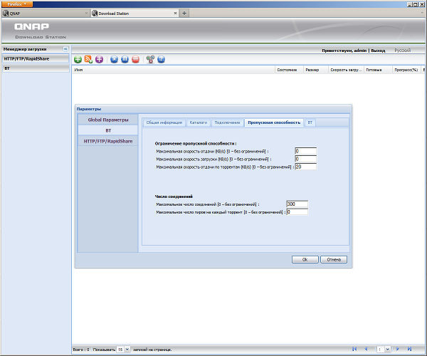Click the purple plus add icon
The image size is (427, 356).
click(x=99, y=59)
